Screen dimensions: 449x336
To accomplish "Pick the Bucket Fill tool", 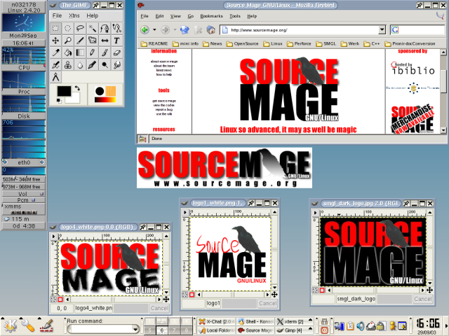I will [x=68, y=52].
